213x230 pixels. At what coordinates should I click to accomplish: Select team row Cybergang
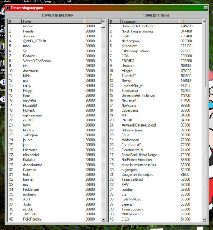pyautogui.click(x=155, y=110)
